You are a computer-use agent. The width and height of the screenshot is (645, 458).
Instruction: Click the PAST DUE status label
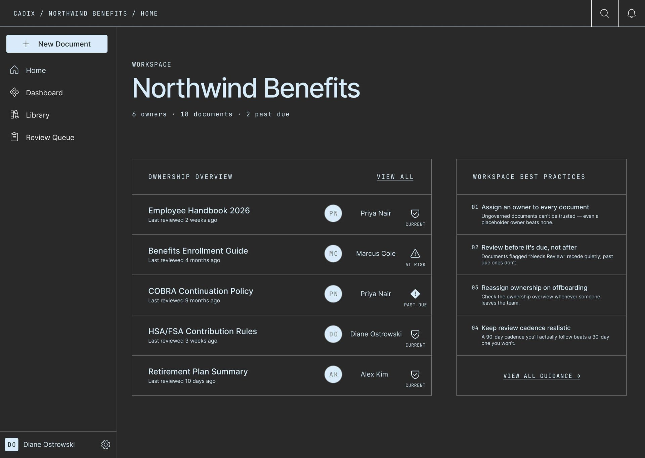pos(415,305)
